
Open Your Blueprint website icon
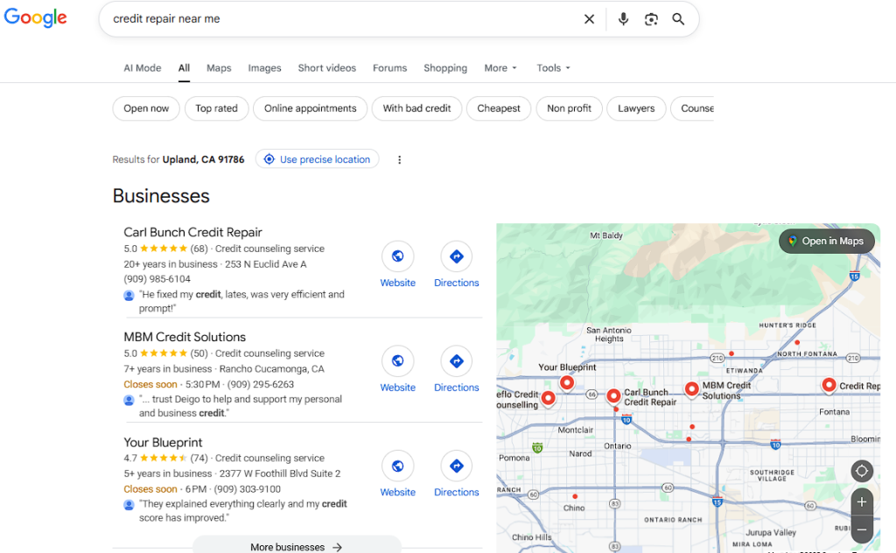398,466
